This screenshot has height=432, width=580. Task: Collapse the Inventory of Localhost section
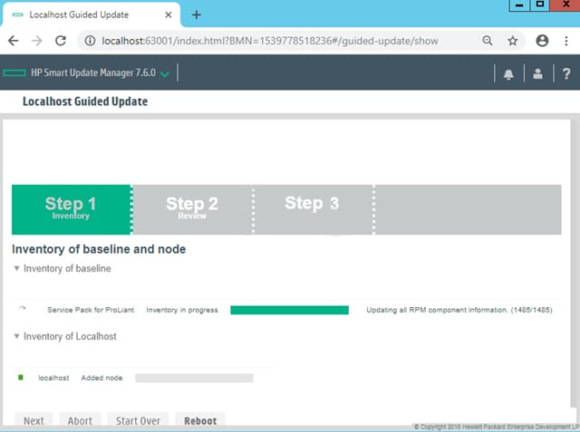(x=16, y=336)
